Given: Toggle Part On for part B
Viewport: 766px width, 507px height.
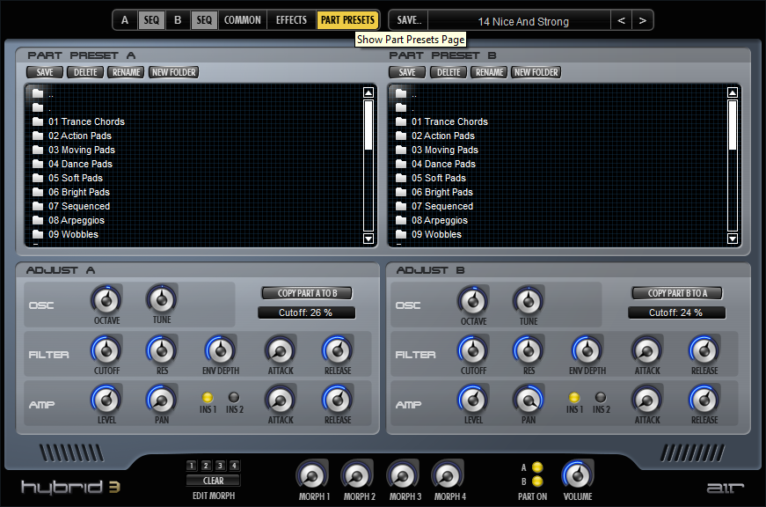Looking at the screenshot, I should pyautogui.click(x=537, y=481).
